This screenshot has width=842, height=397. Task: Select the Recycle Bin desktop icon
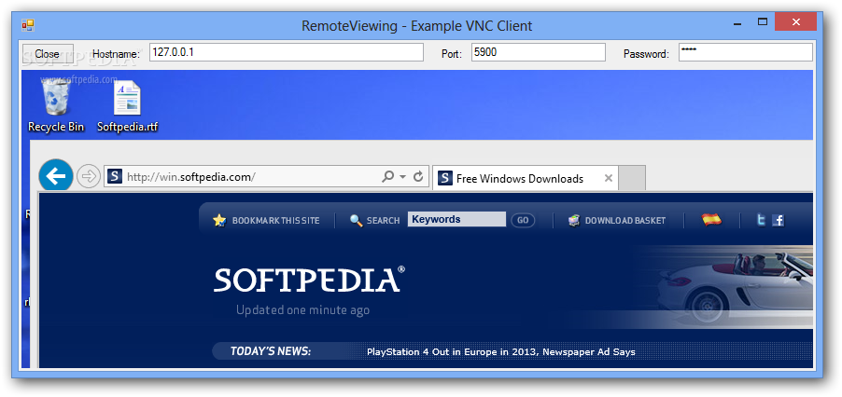[56, 104]
